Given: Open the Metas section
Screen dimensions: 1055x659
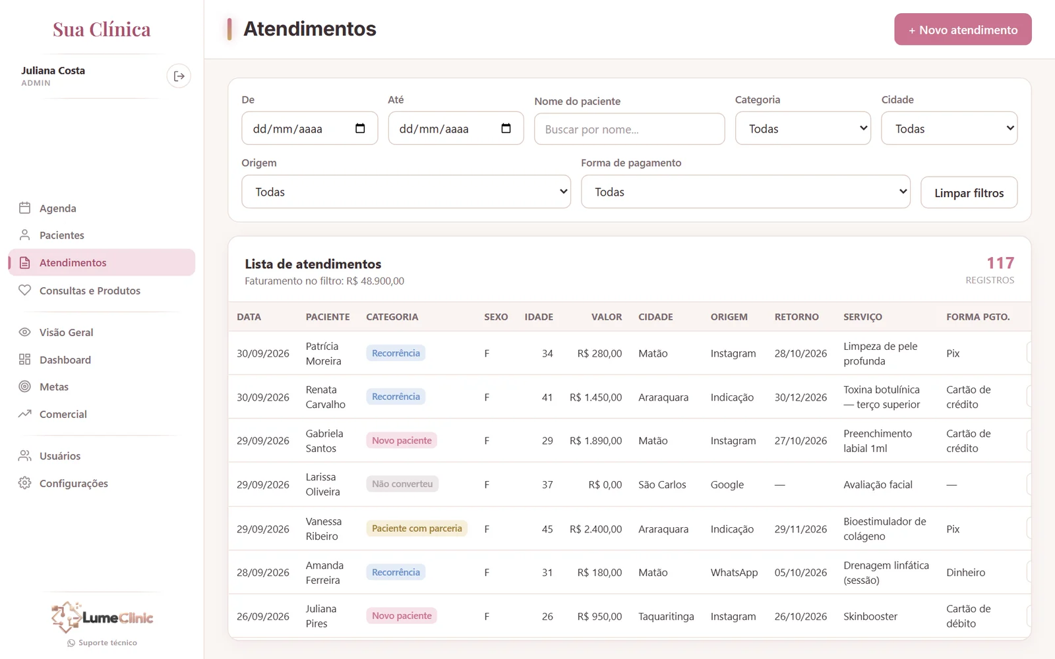Looking at the screenshot, I should click(102, 387).
